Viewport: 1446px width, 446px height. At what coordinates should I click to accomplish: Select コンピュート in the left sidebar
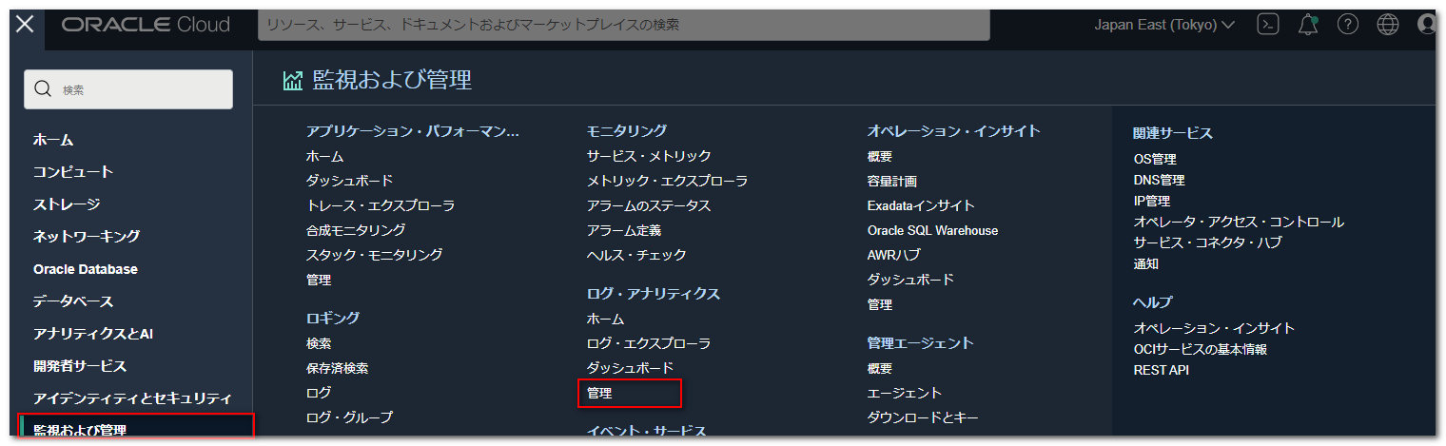coord(73,172)
